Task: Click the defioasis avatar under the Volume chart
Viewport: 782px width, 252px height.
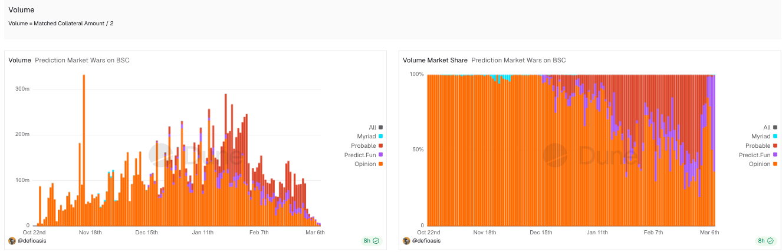Action: pyautogui.click(x=12, y=241)
